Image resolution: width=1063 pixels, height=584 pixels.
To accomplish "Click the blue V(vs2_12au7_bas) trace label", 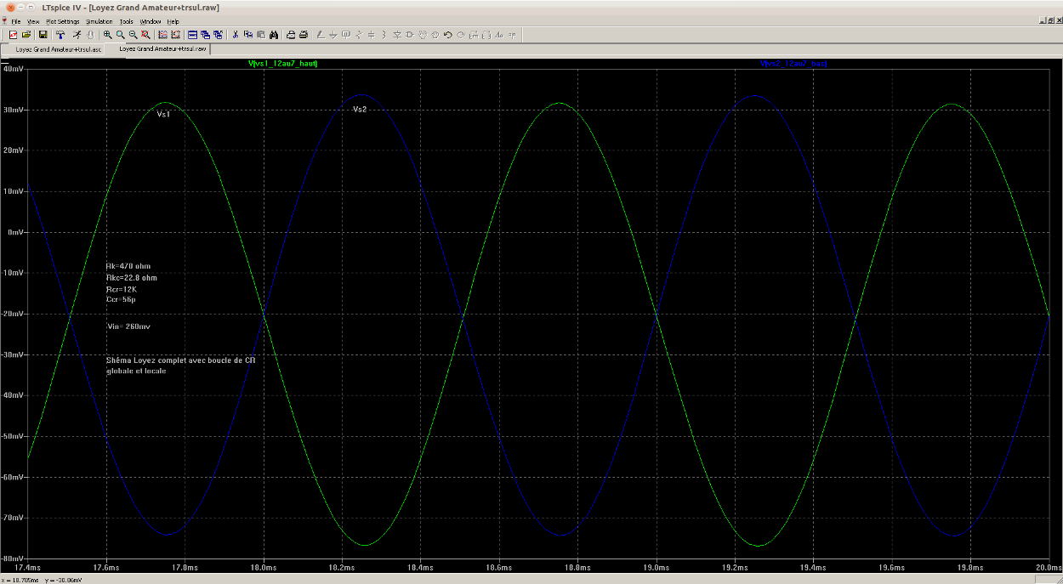I will coord(793,64).
